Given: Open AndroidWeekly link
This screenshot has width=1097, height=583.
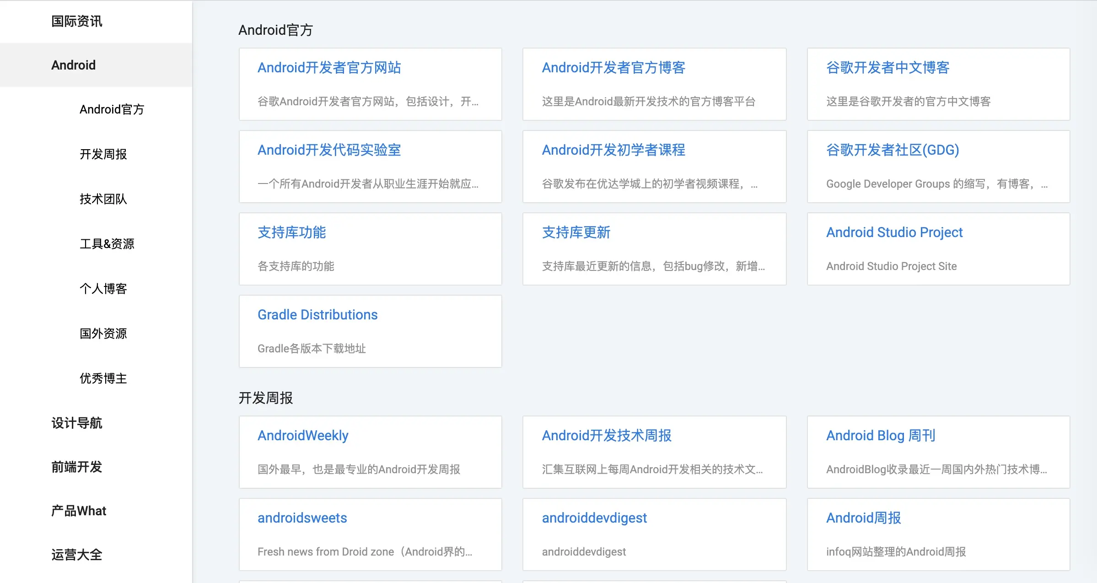Looking at the screenshot, I should (303, 436).
